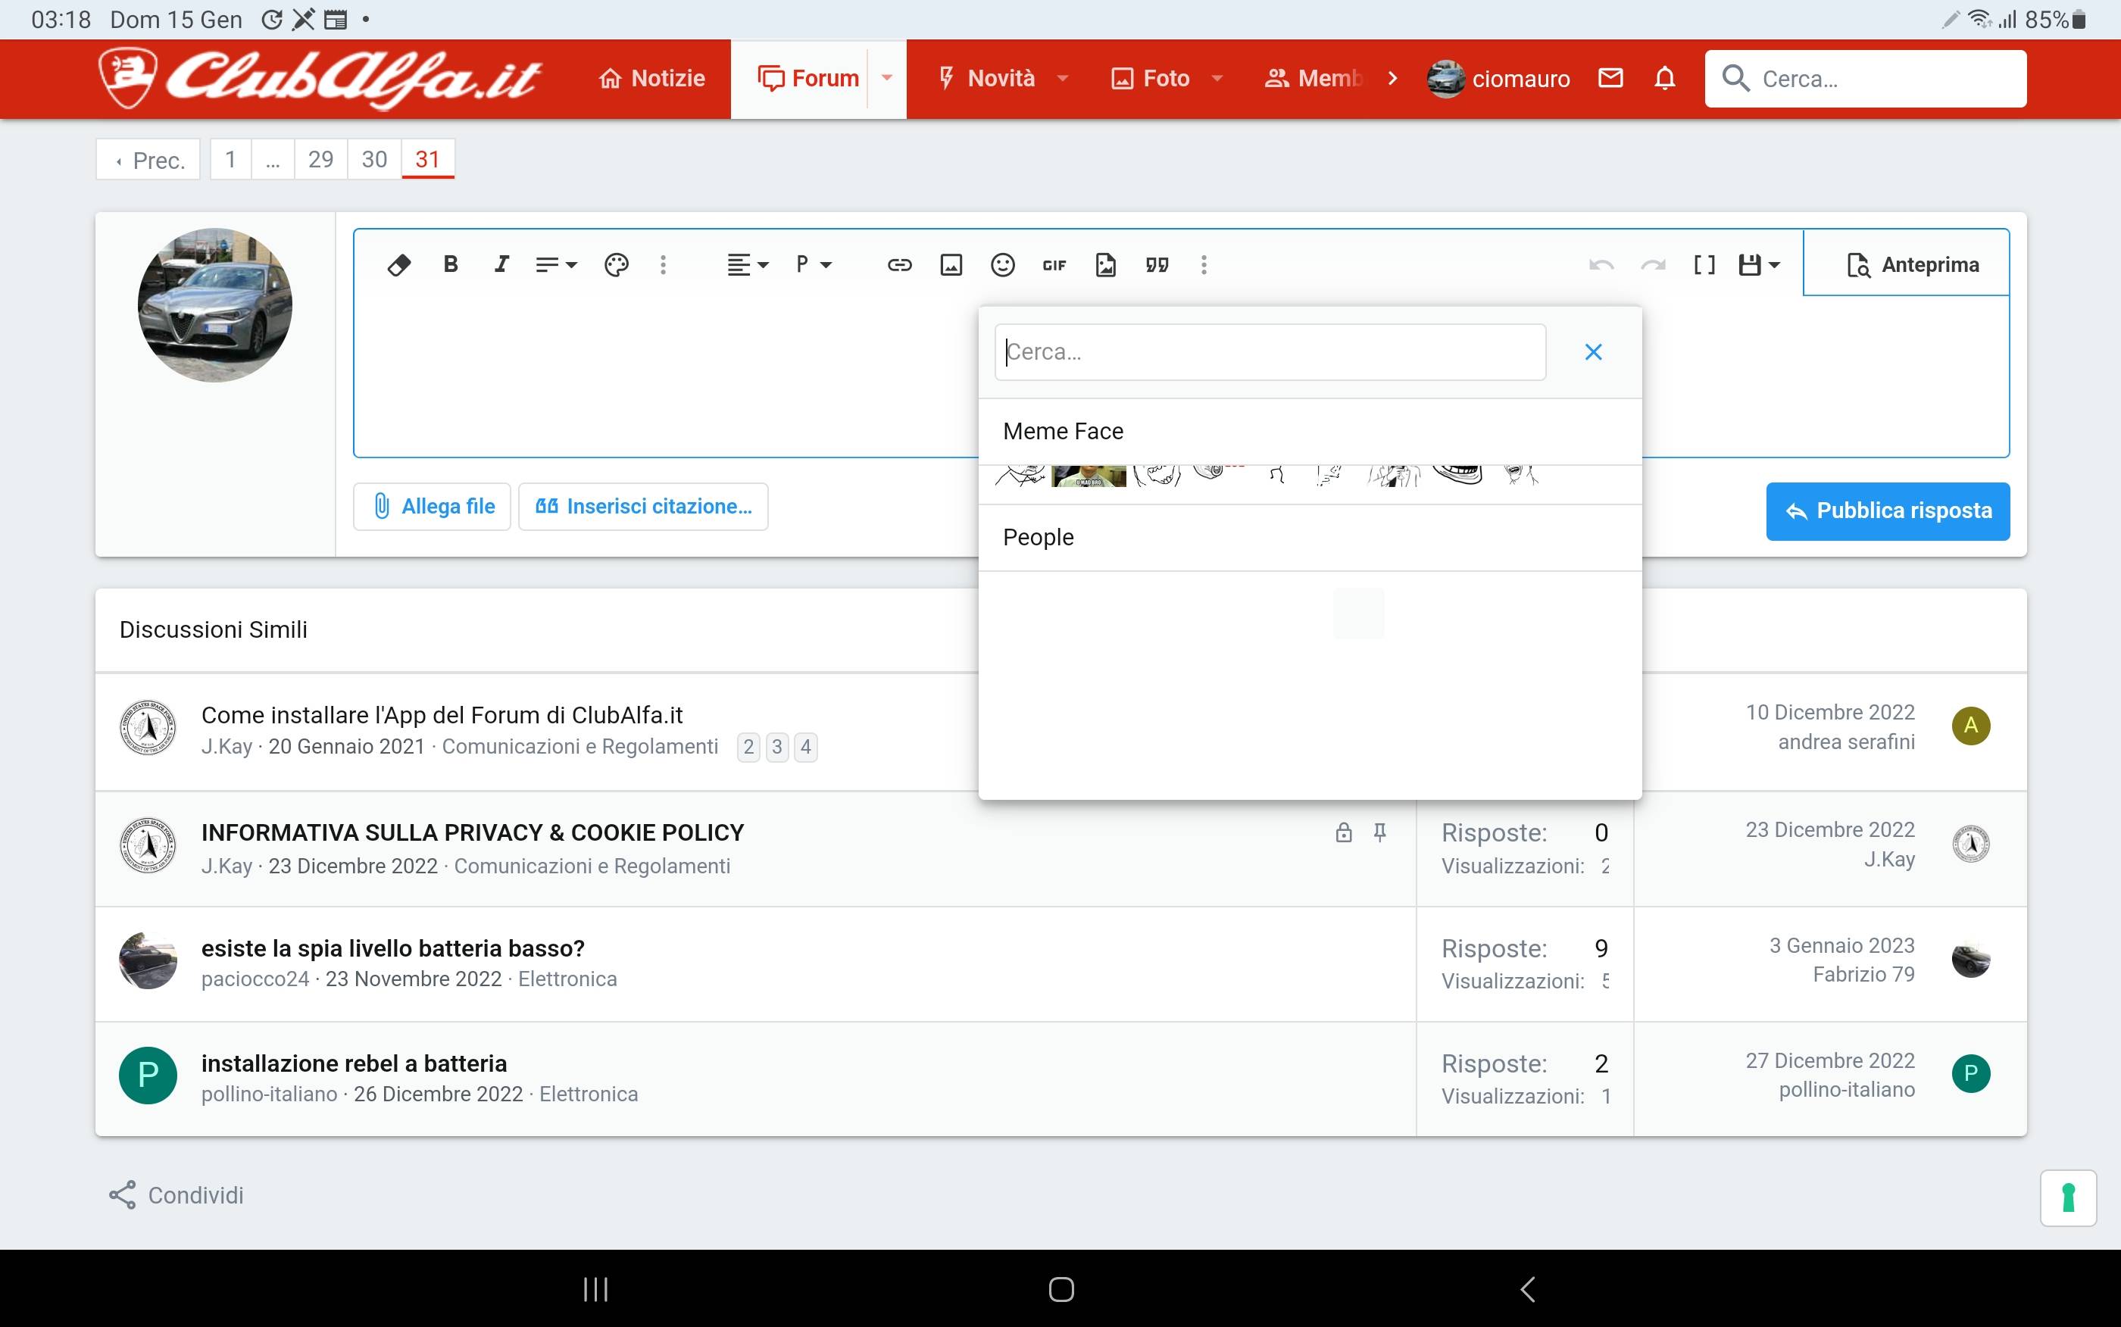Toggle BB code mode brackets icon

pyautogui.click(x=1704, y=264)
